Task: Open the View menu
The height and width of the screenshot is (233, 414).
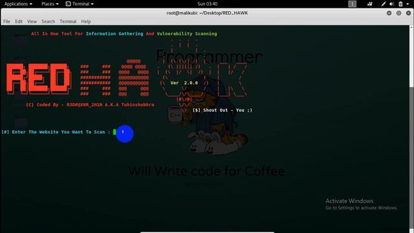Action: 32,21
